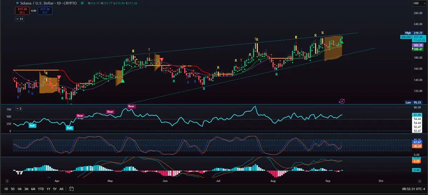Select the YTD time range
Viewport: 428px width, 195px height.
pos(41,189)
